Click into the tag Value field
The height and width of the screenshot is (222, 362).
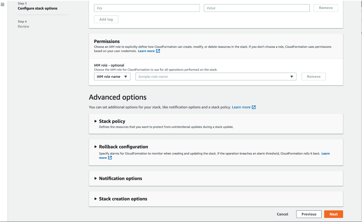coord(256,8)
